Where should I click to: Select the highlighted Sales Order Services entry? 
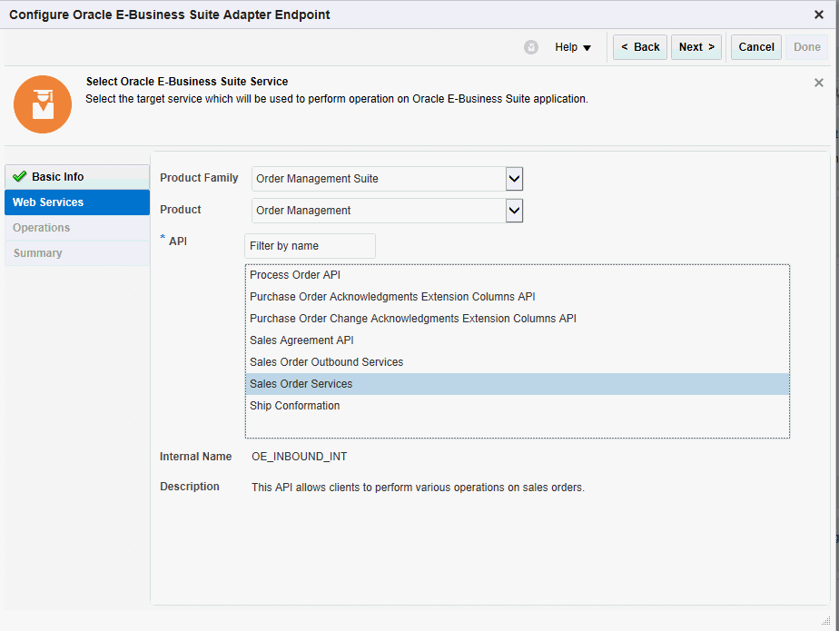[x=517, y=384]
